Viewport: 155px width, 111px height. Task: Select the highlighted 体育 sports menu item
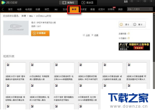74,10
